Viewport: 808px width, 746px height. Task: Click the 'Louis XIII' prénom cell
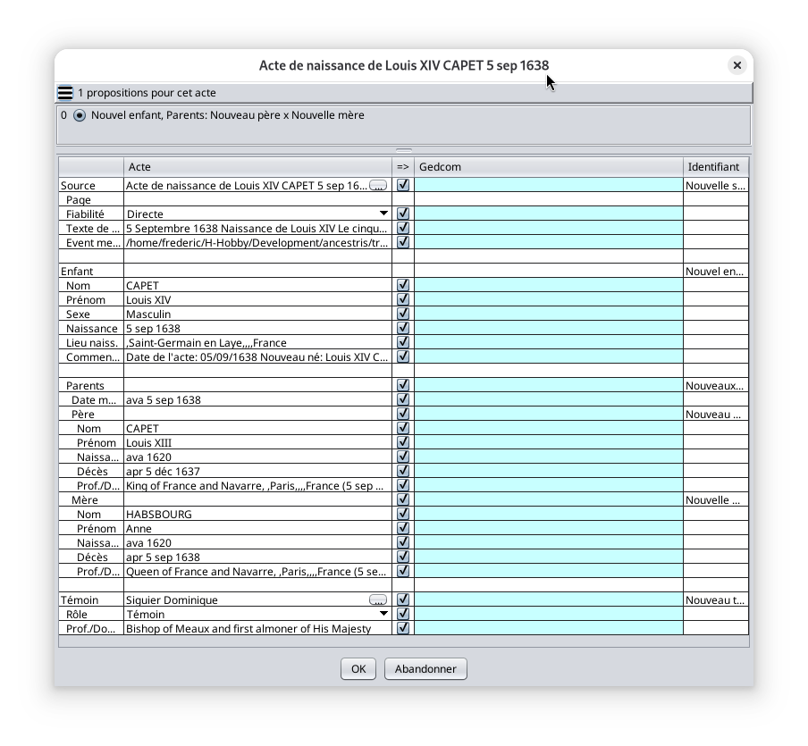tap(257, 443)
